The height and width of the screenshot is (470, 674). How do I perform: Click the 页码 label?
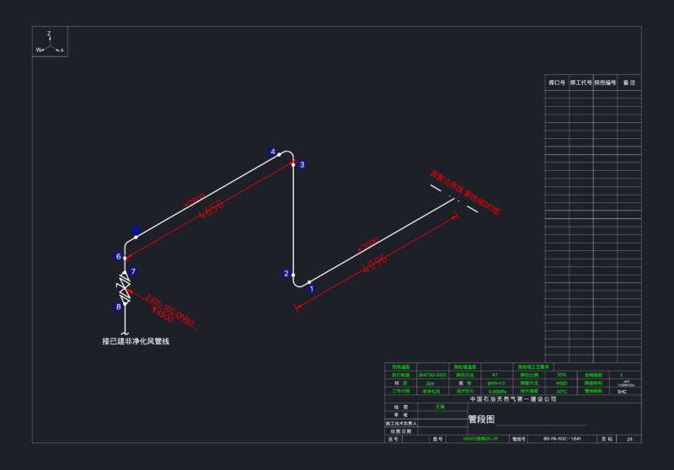(x=607, y=439)
